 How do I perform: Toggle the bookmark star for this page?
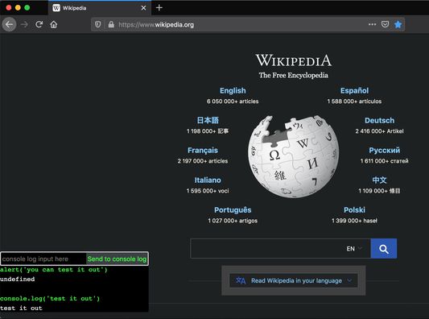point(398,24)
